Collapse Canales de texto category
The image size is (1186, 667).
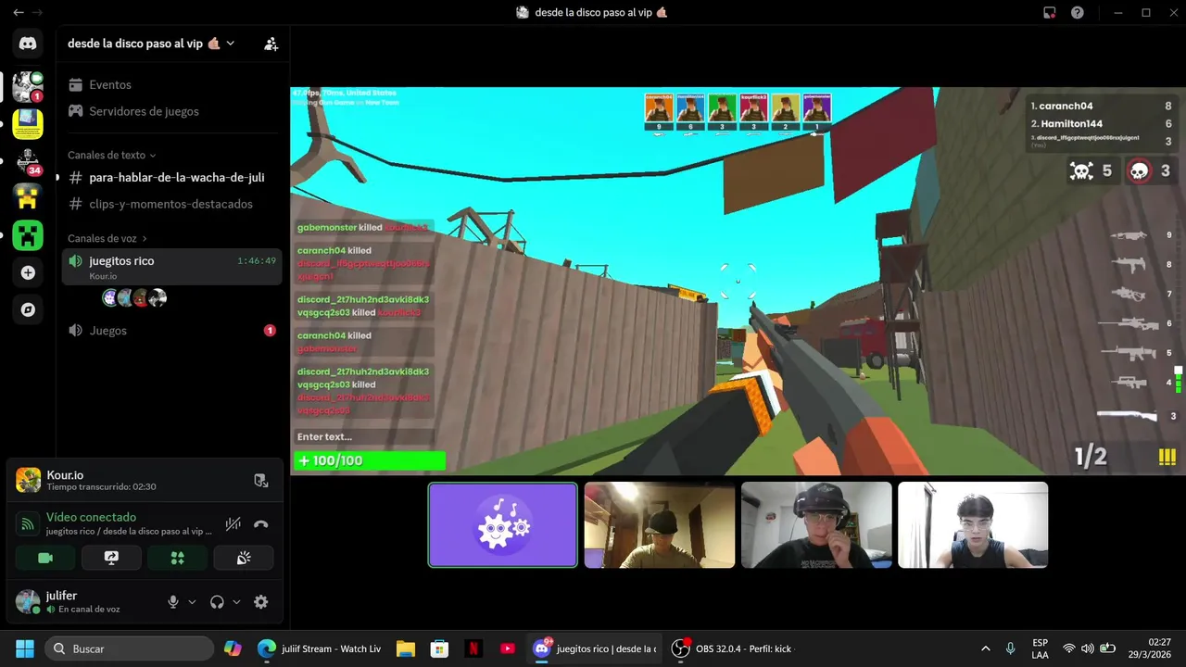pos(112,155)
